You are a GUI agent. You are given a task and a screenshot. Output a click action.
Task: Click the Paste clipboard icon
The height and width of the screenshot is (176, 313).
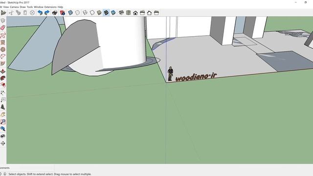coord(25,13)
